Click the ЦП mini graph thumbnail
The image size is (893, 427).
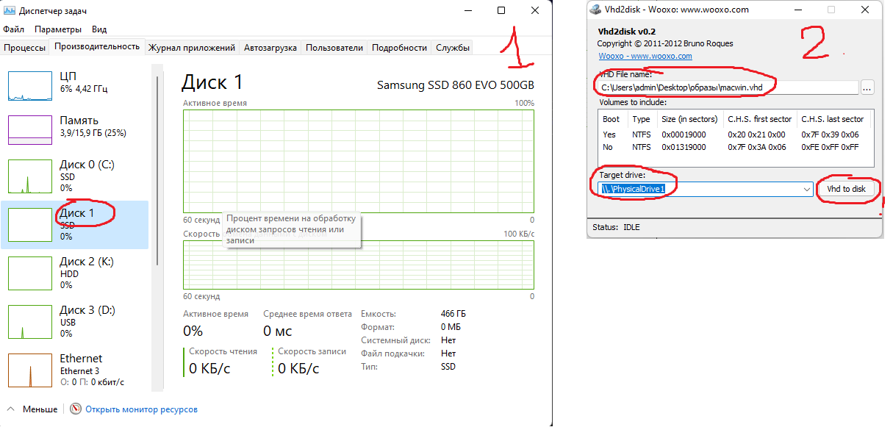pyautogui.click(x=30, y=86)
